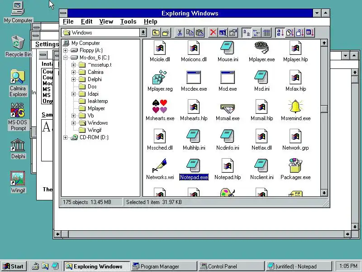The width and height of the screenshot is (362, 272).
Task: Switch to small icons list view
Action: pos(256,33)
